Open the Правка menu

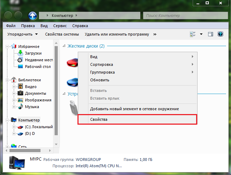[x=28, y=26]
